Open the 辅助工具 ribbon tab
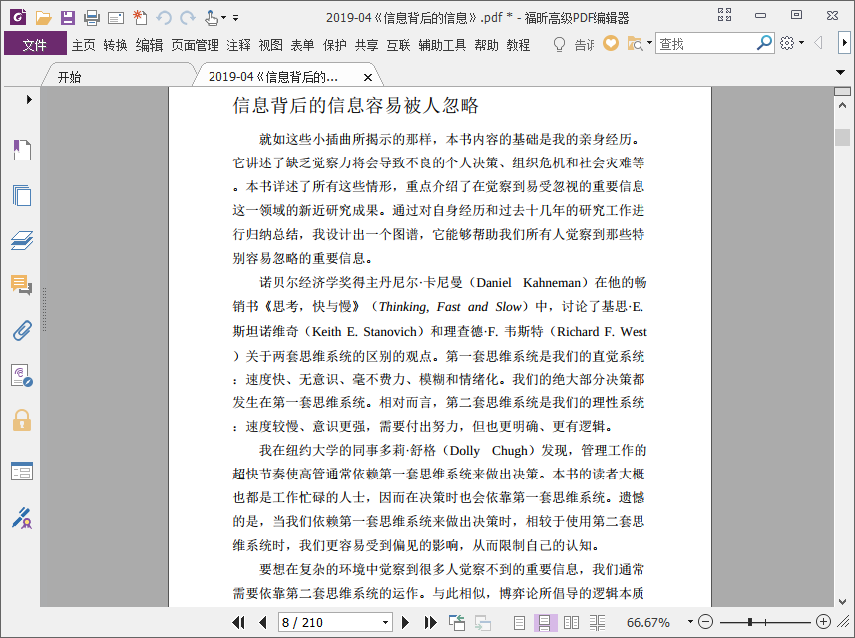The height and width of the screenshot is (638, 855). [442, 45]
